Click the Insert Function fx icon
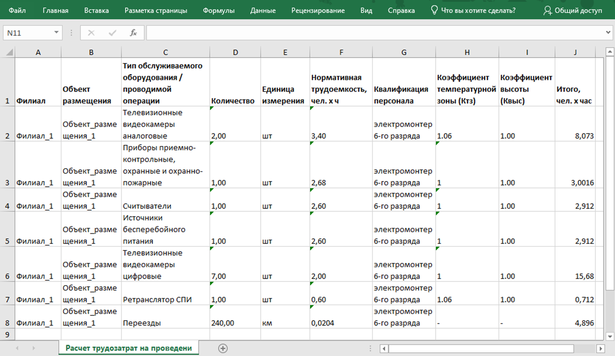 click(x=133, y=33)
